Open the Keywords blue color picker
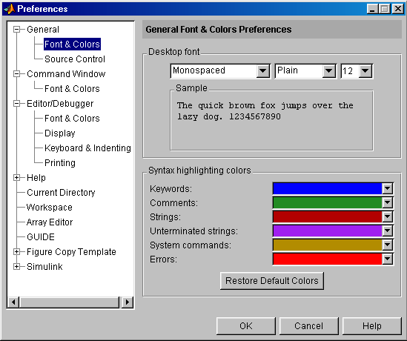 coord(333,189)
